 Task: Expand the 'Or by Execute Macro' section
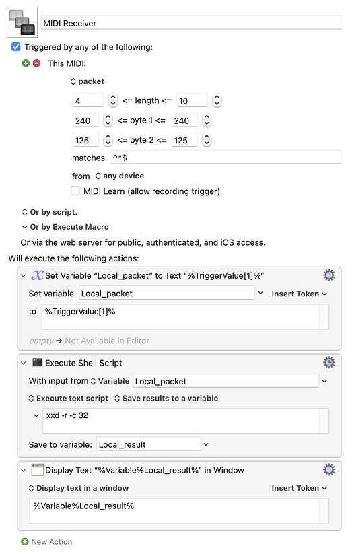pos(65,227)
